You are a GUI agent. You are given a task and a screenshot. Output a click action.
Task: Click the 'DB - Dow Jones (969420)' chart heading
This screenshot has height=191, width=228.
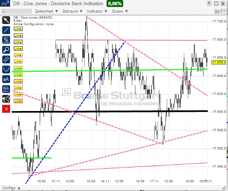point(33,17)
